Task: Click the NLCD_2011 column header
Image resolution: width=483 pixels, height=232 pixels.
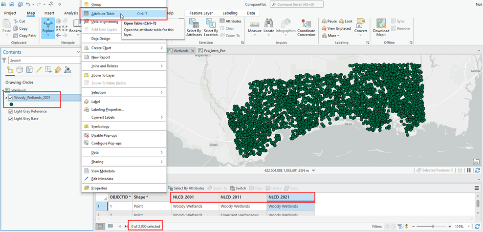Action: [243, 197]
